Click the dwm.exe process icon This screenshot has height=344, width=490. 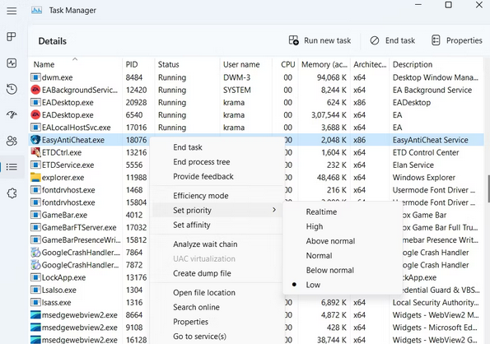click(35, 77)
